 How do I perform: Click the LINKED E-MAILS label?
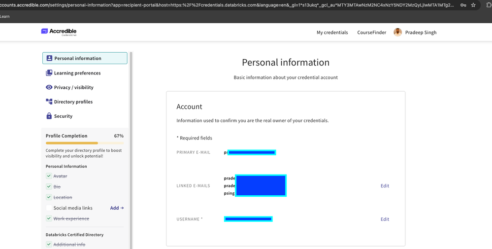click(x=193, y=185)
